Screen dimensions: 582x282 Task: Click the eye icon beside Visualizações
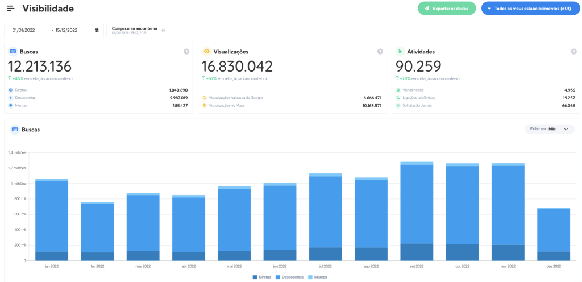[x=207, y=52]
